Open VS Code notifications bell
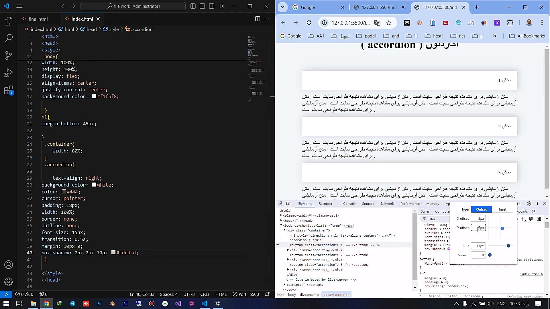The width and height of the screenshot is (550, 309). tap(267, 294)
